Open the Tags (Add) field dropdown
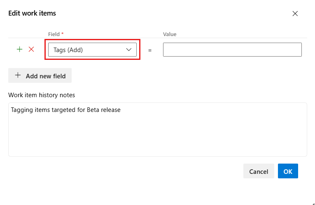This screenshot has height=205, width=315. pyautogui.click(x=92, y=50)
